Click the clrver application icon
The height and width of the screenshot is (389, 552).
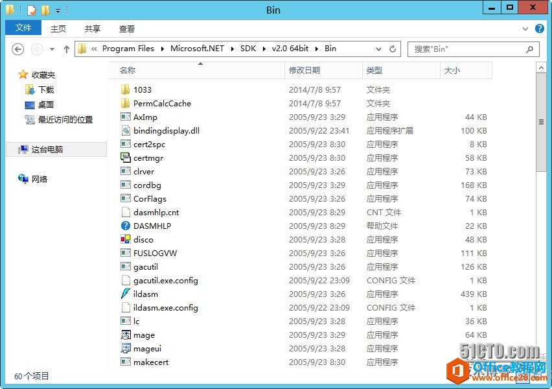[x=125, y=171]
